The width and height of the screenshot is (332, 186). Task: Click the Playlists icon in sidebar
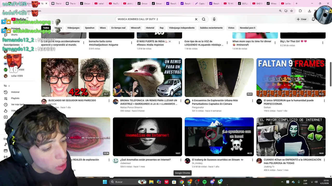coord(6,98)
